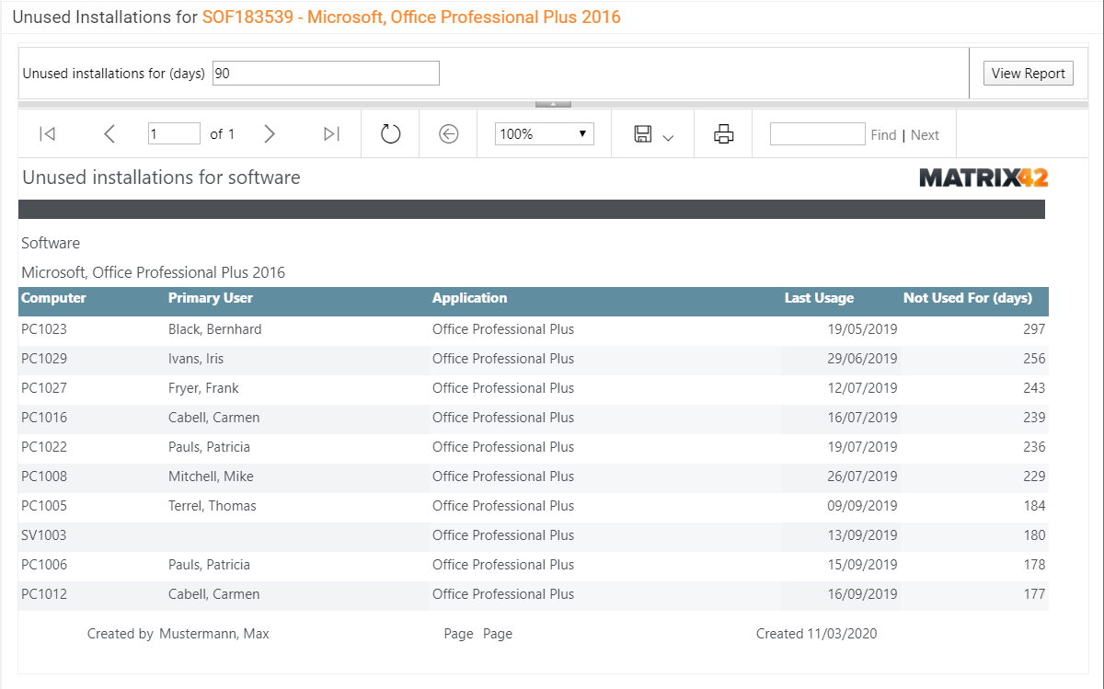Select computer PC1012 in the table
This screenshot has height=689, width=1104.
click(x=44, y=594)
